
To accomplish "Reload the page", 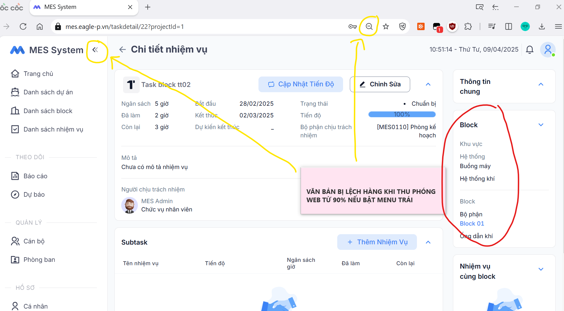I will (x=23, y=27).
